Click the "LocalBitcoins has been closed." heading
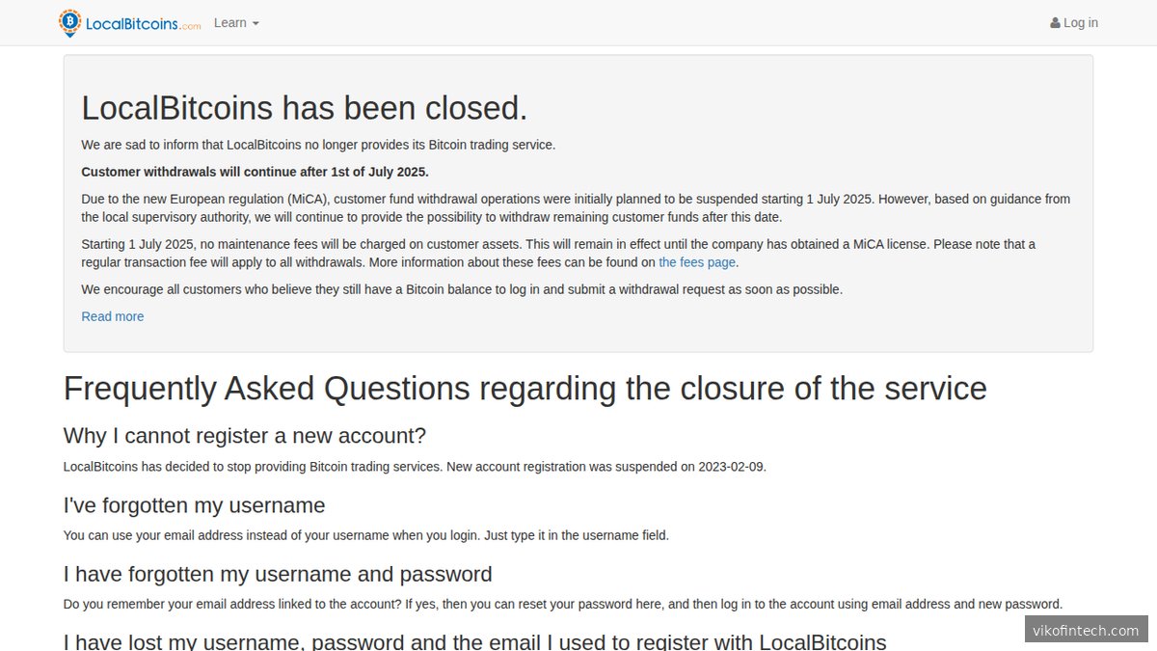1157x651 pixels. (x=305, y=108)
